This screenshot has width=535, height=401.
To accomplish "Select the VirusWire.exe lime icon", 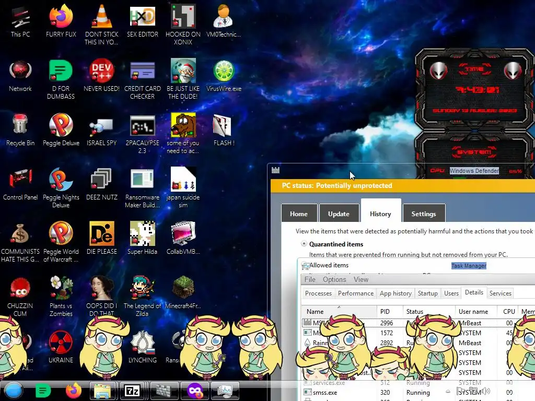I will (224, 76).
